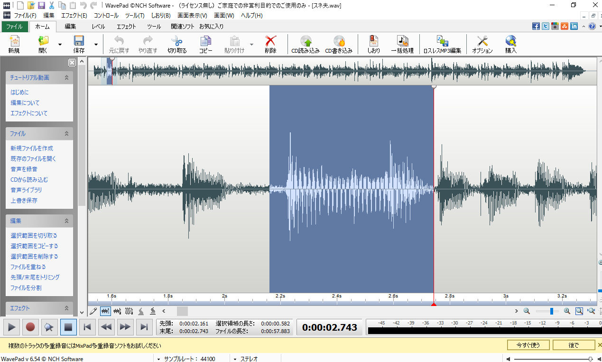Screen dimensions: 602x362
Task: Open the ステレオ channel dropdown
Action: point(235,359)
